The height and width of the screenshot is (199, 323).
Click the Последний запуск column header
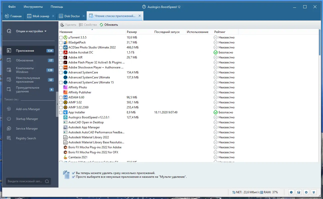pos(169,32)
